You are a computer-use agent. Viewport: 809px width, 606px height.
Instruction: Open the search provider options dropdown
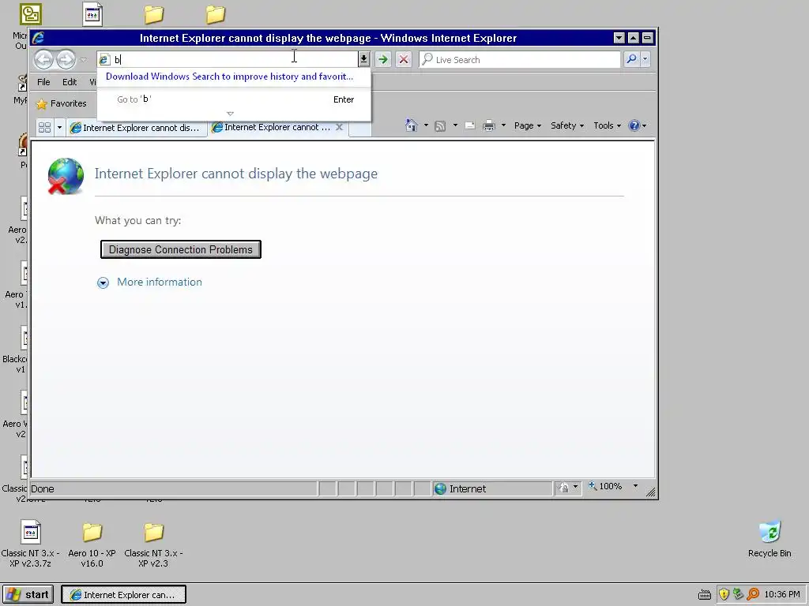pyautogui.click(x=645, y=59)
